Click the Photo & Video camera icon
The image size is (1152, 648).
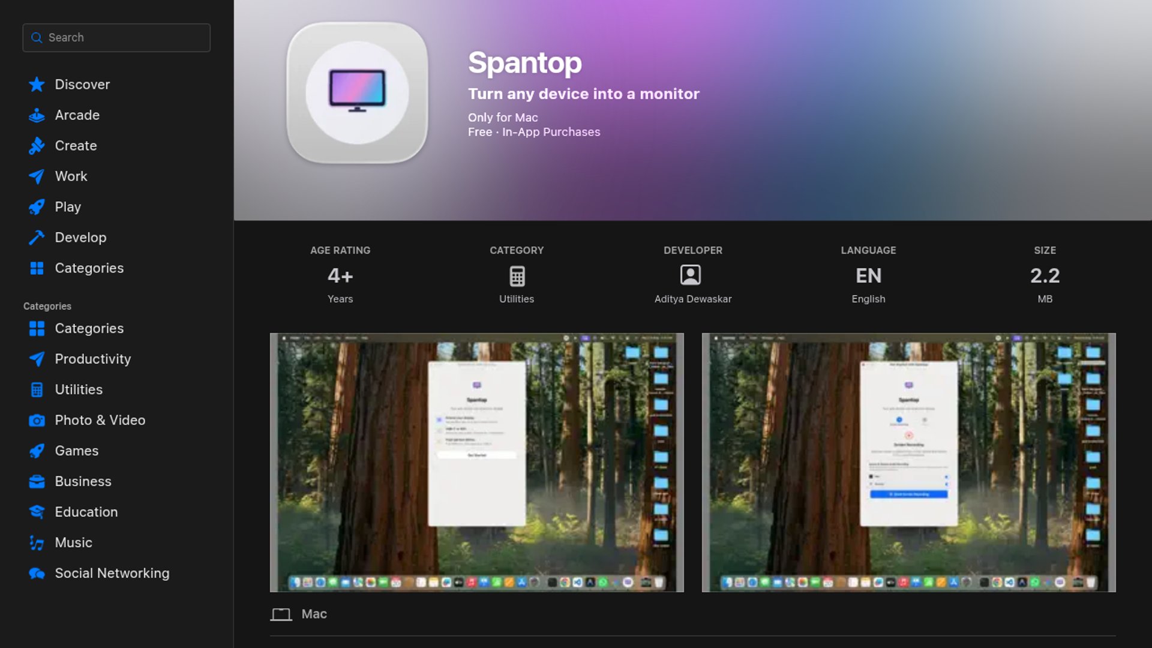click(x=37, y=421)
